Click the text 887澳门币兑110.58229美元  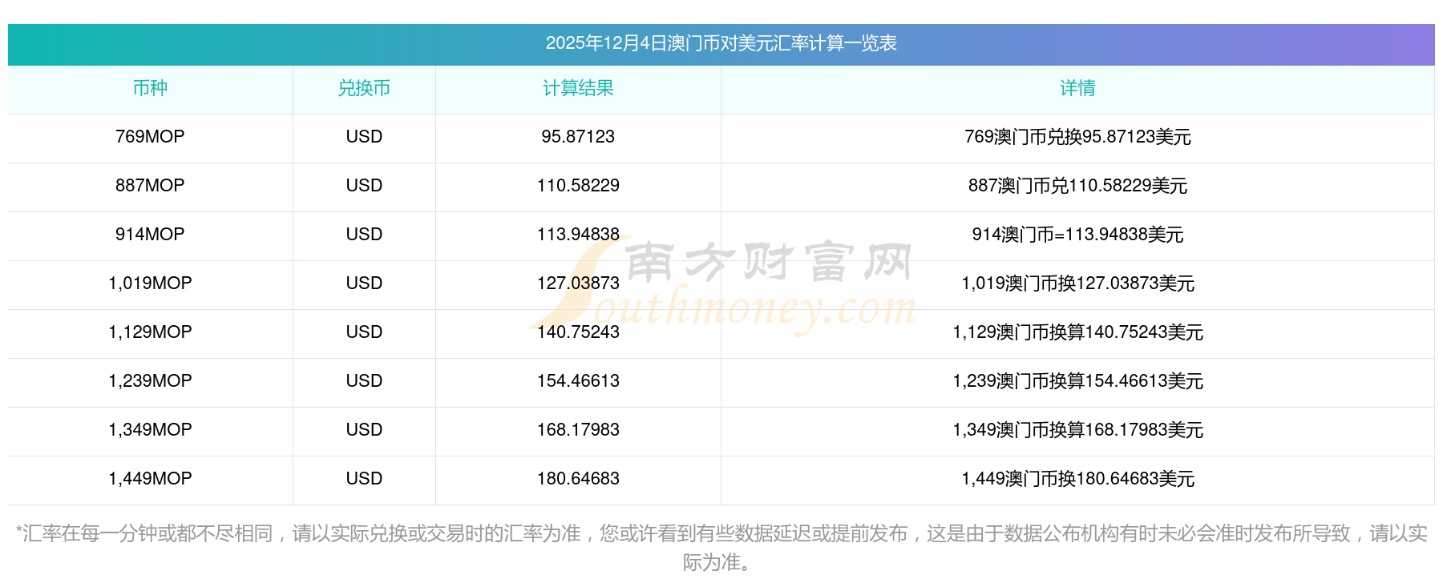point(1077,186)
